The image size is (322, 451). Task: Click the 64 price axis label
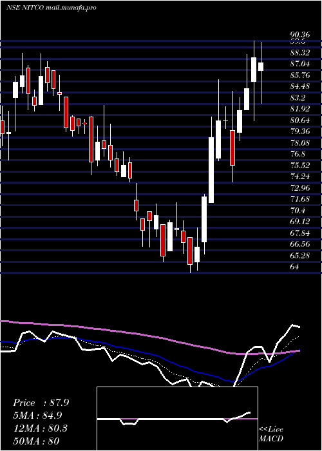point(294,267)
